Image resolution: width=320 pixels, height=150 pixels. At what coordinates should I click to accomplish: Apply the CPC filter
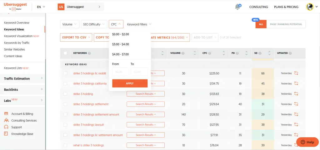130,83
